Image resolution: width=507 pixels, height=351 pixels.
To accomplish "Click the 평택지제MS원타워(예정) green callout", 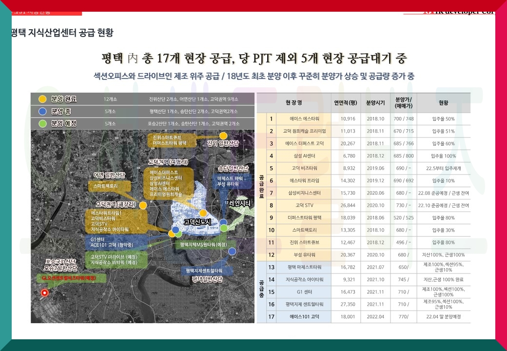I will click(x=204, y=244).
